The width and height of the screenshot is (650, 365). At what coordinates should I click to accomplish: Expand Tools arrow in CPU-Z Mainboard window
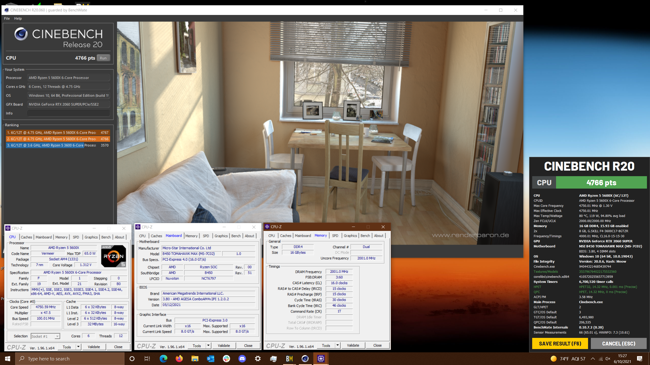click(208, 345)
